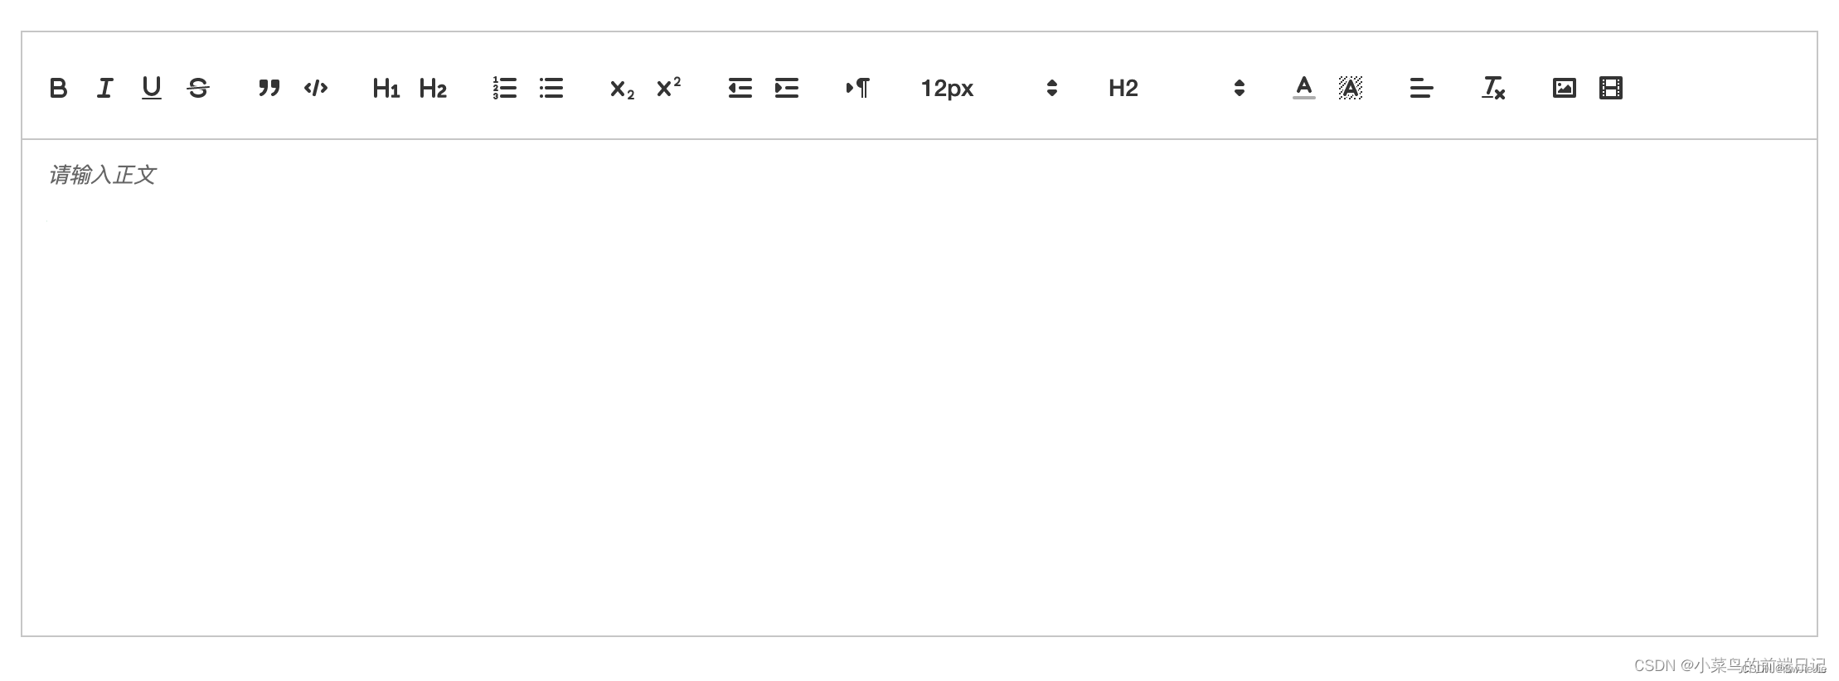Open the text alignment dropdown

pos(1421,88)
